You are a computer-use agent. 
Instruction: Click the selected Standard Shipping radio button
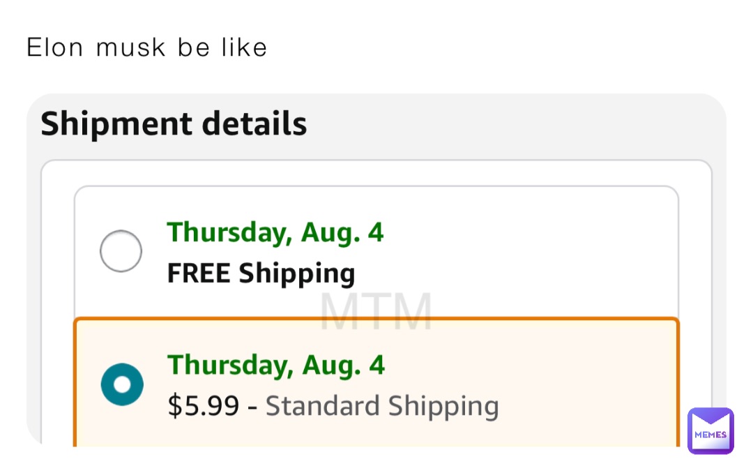122,384
